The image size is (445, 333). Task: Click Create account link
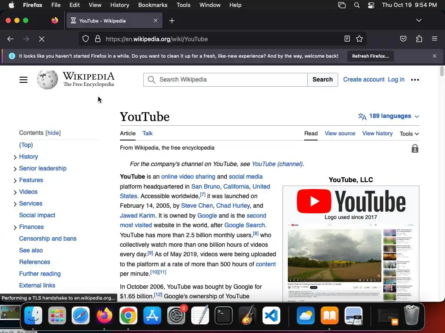[x=364, y=80]
